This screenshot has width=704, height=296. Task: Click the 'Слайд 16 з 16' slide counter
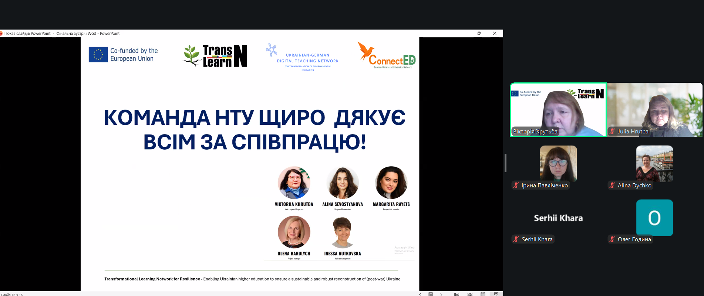click(12, 295)
